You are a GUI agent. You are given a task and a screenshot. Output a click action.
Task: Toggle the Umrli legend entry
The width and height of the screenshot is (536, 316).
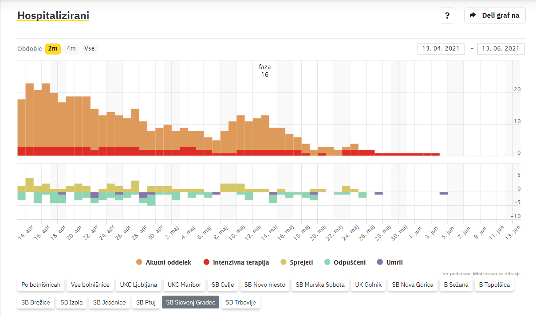pos(390,262)
